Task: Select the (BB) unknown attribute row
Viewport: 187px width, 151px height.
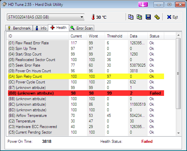Action: coord(86,99)
